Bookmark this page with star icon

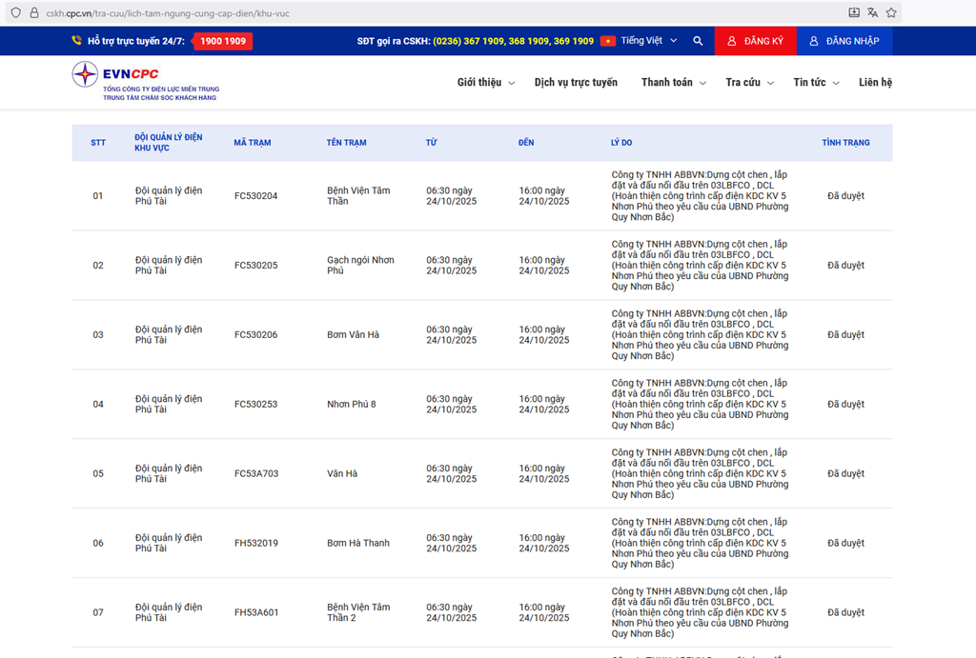point(891,13)
